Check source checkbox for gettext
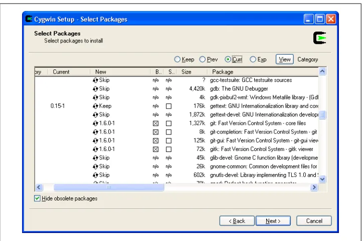 [169, 106]
